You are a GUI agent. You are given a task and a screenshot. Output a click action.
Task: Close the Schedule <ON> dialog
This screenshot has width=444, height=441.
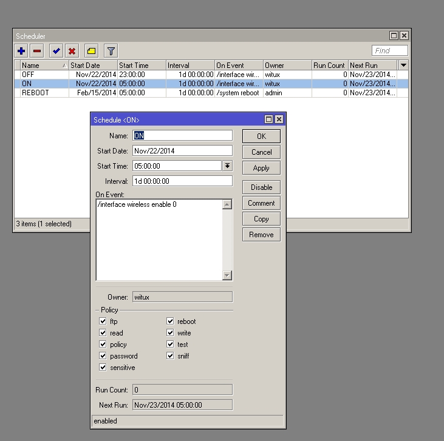pyautogui.click(x=279, y=120)
